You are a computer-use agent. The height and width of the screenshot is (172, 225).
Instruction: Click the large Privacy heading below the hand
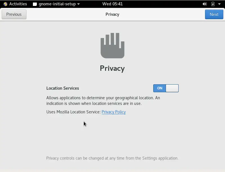pyautogui.click(x=112, y=69)
